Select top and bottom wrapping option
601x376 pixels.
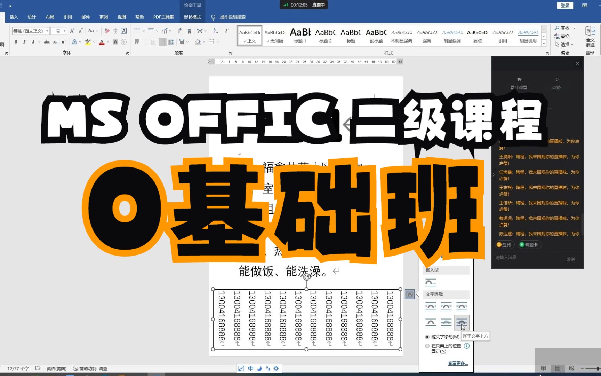[431, 322]
